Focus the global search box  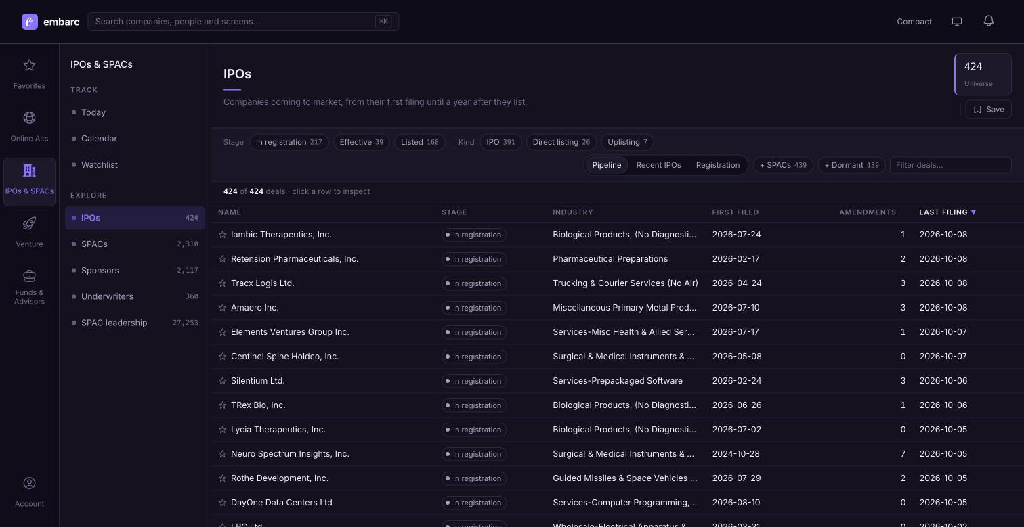243,22
